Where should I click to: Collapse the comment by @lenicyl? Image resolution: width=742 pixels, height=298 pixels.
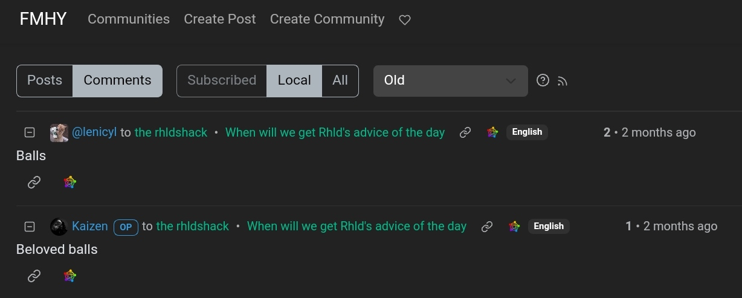(29, 132)
